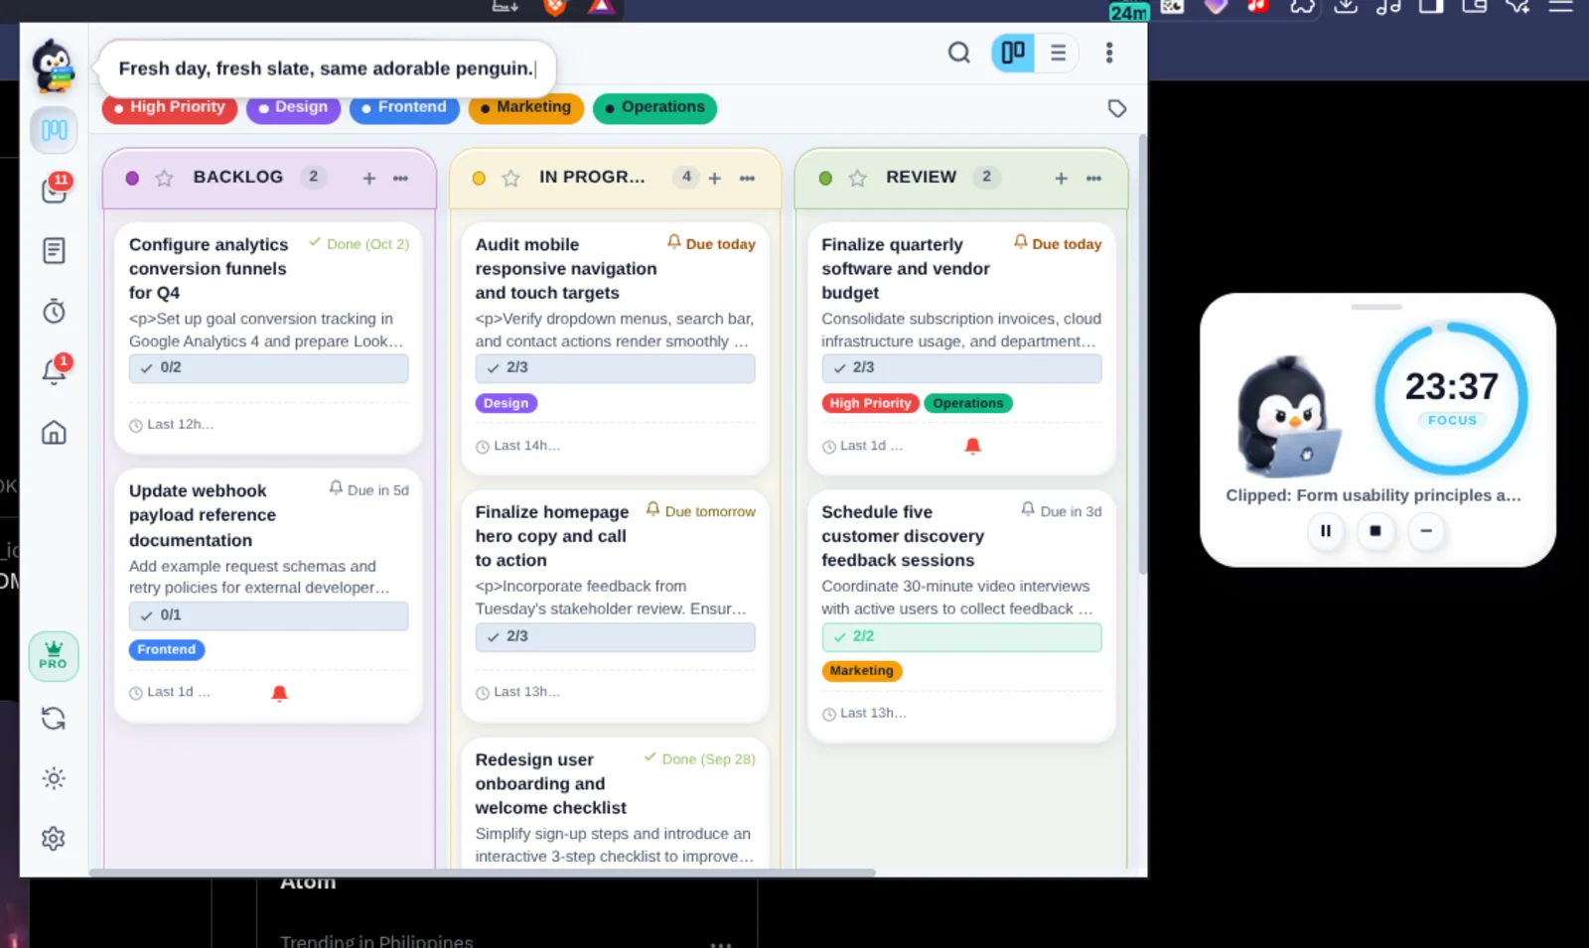Add a card to REVIEW column
This screenshot has height=948, width=1589.
1062,178
